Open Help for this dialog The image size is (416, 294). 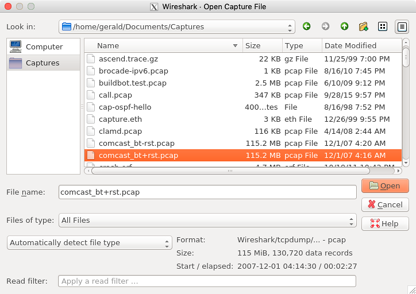coord(384,223)
